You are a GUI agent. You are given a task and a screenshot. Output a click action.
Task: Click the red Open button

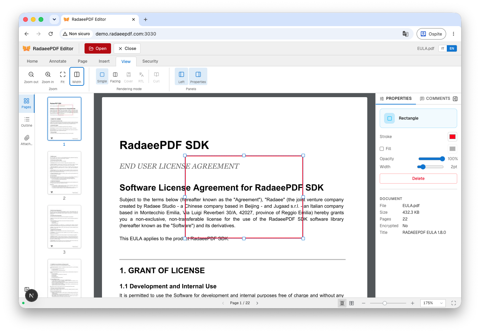(98, 49)
